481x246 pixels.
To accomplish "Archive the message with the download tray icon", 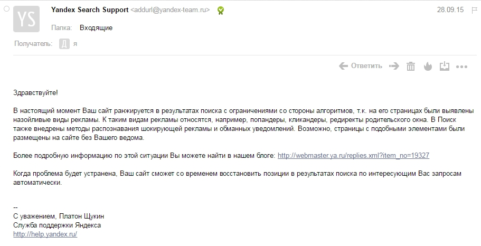I will (445, 67).
